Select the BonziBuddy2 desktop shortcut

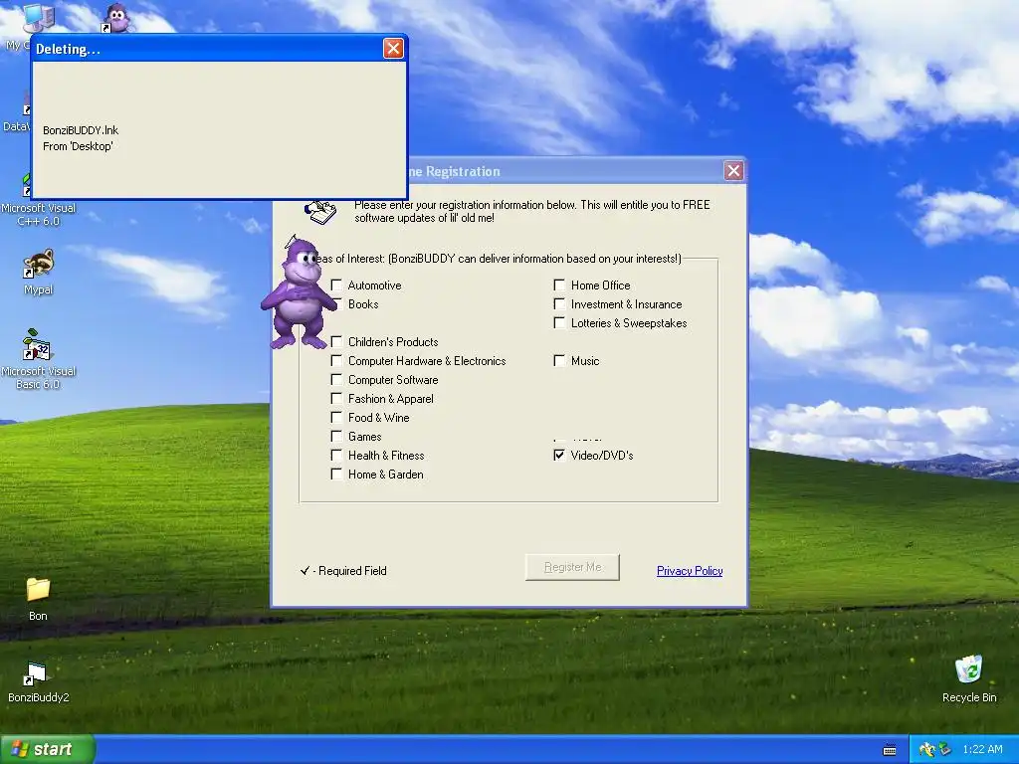[x=39, y=681]
